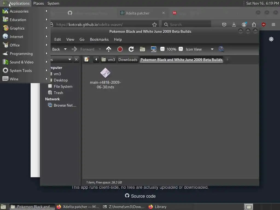The image size is (280, 210).
Task: Close the Xdelta patcher tab
Action: [x=164, y=13]
